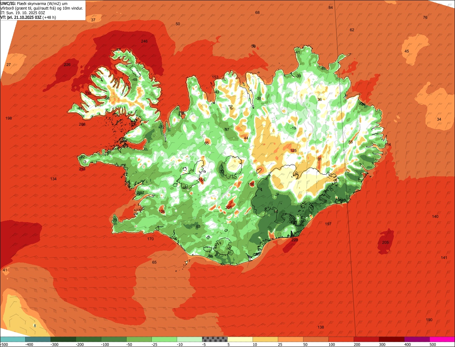
Task: Pick the pale green swatch between -10 and -5
Action: click(189, 339)
